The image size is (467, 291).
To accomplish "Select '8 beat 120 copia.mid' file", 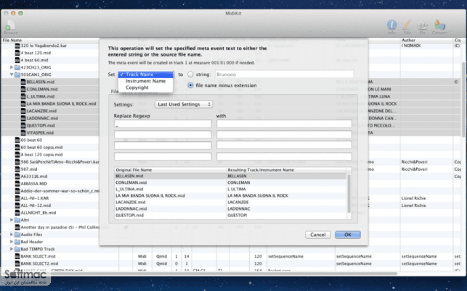I will point(42,155).
